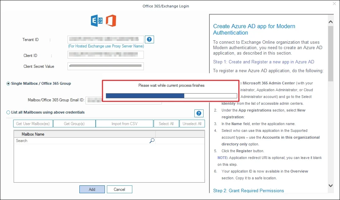The image size is (340, 200).
Task: Open help for List all Mailboxes option
Action: [x=199, y=113]
